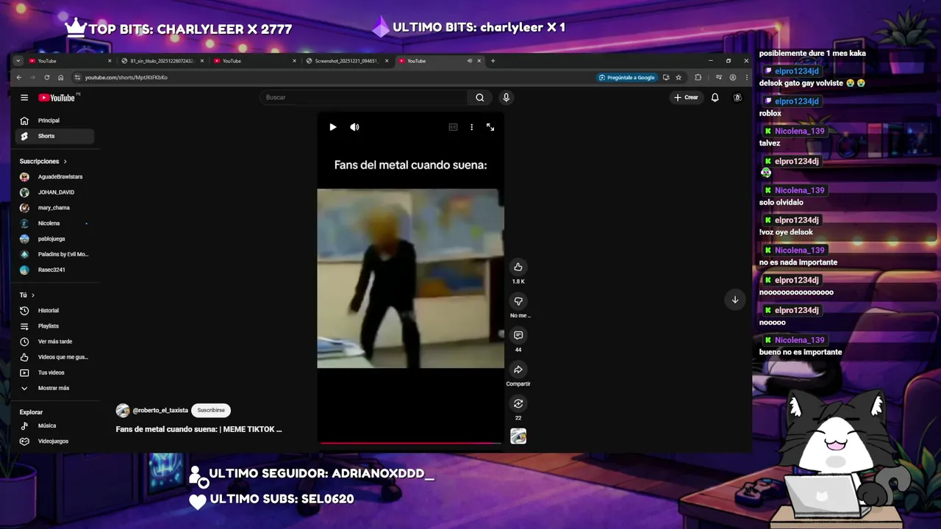The image size is (941, 529).
Task: Open the browser extensions puzzle icon
Action: click(698, 77)
